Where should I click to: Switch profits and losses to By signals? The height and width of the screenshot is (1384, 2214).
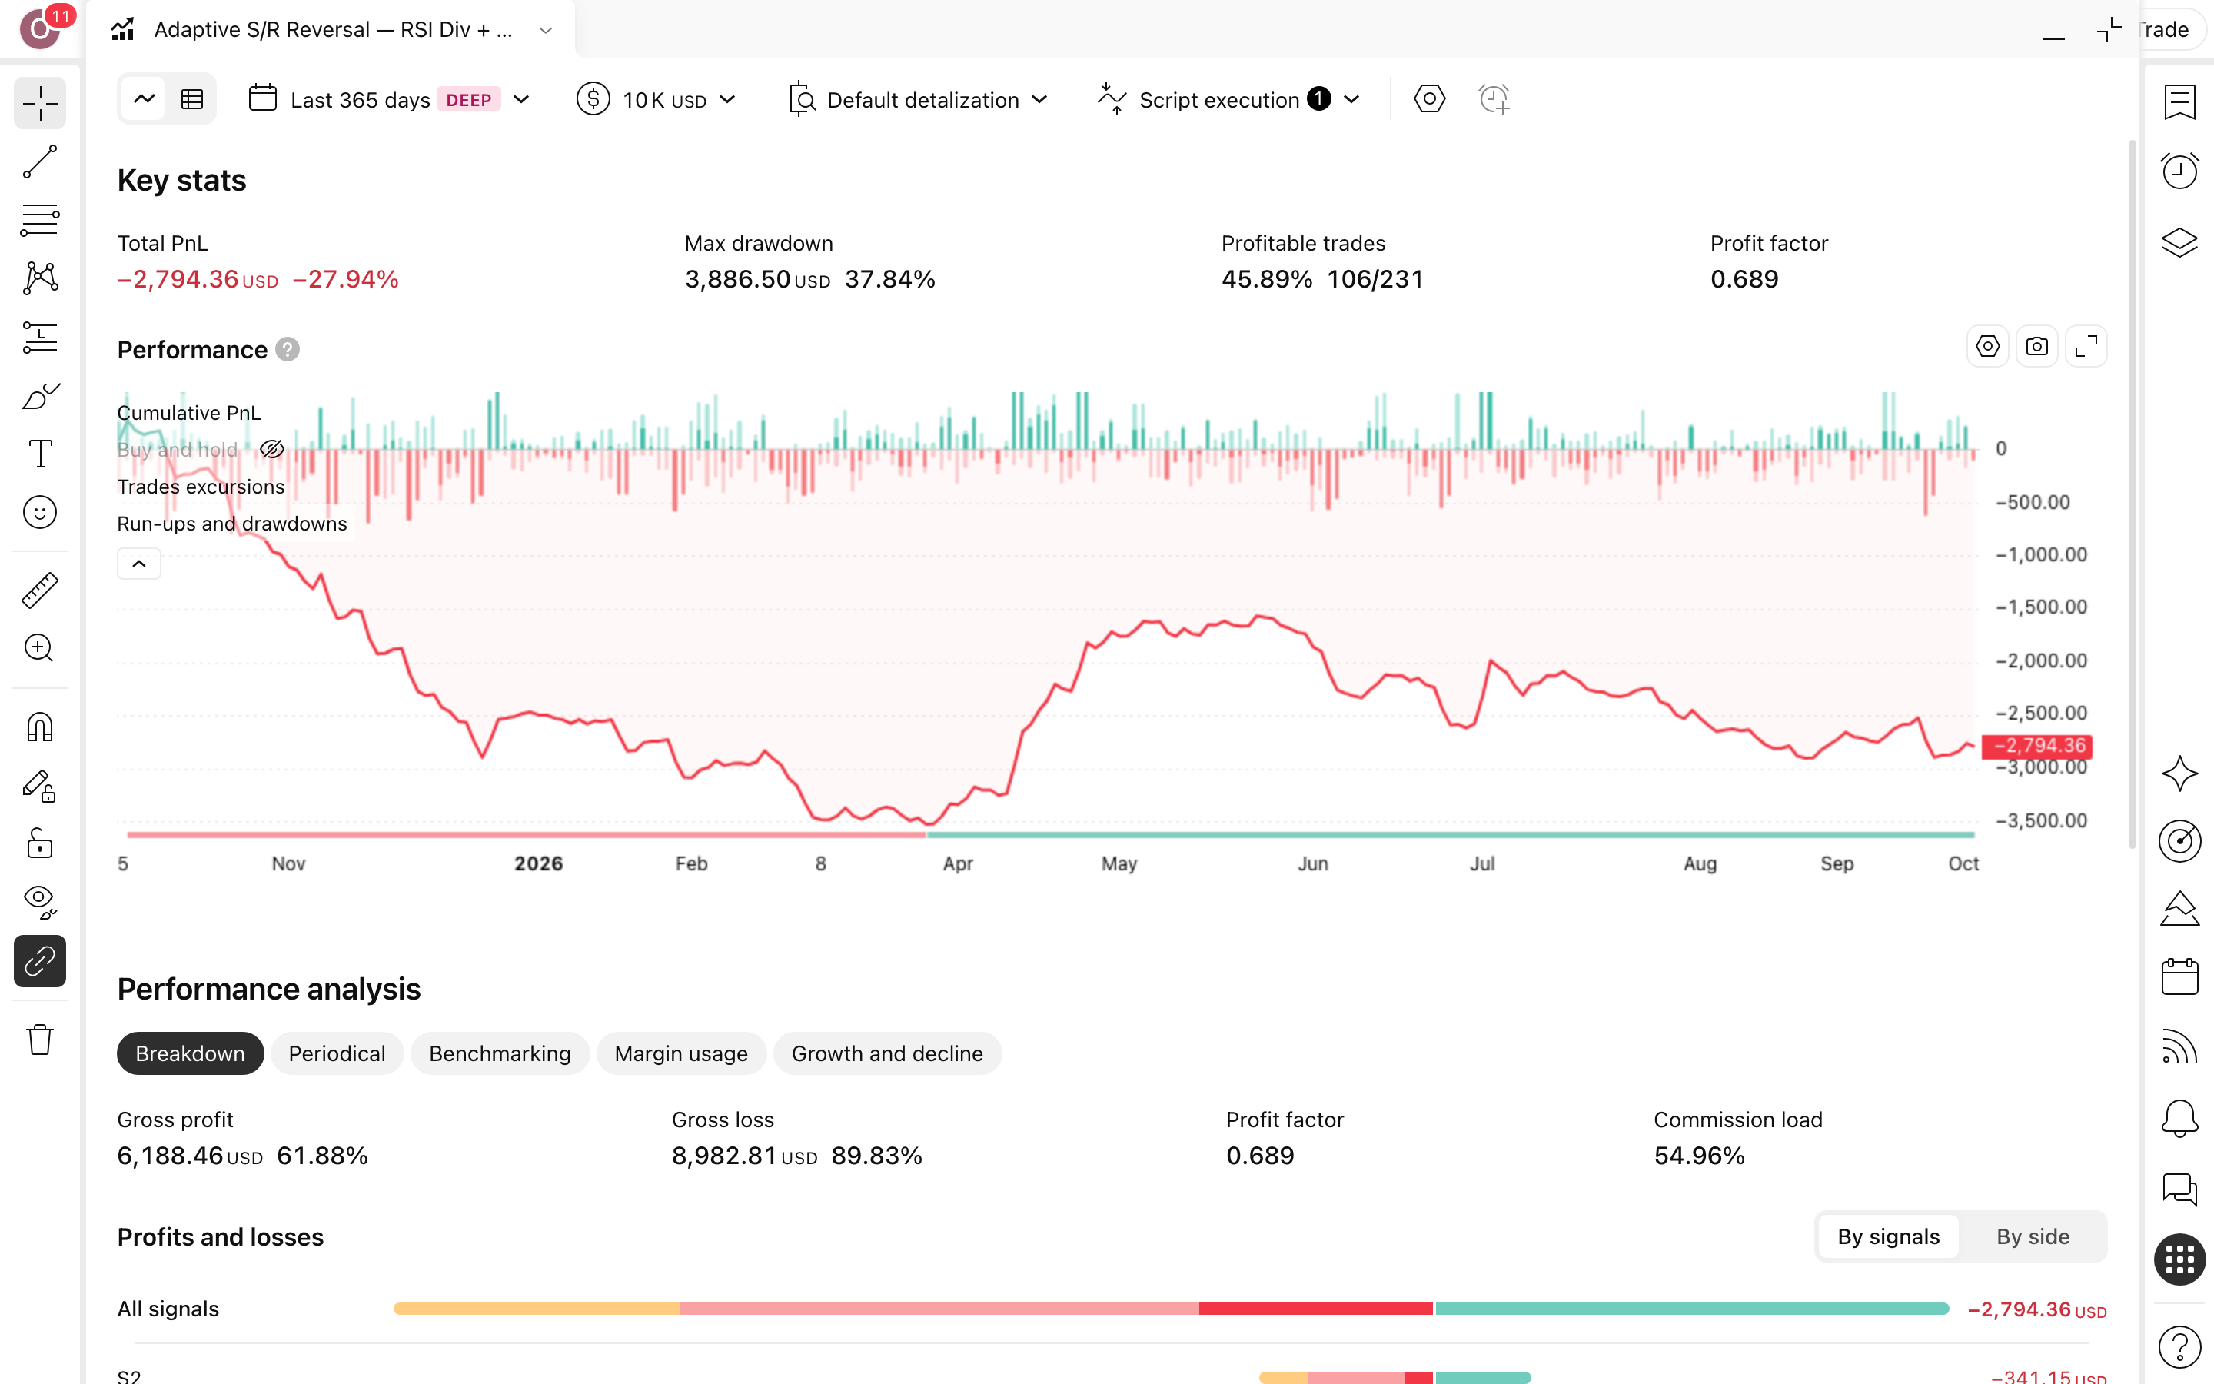[1887, 1236]
